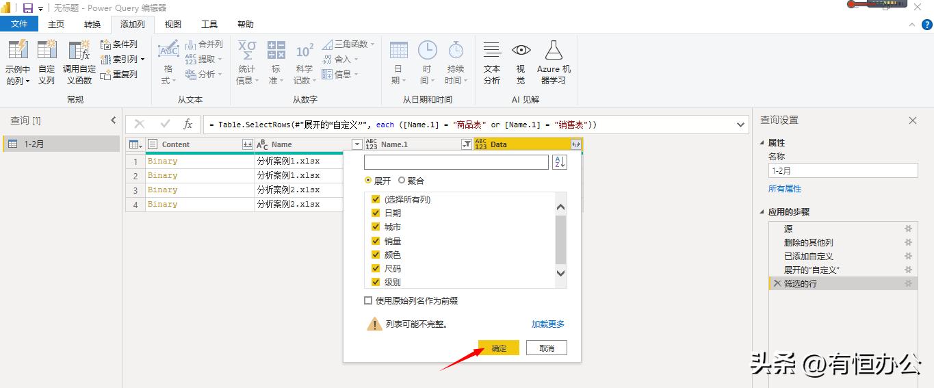This screenshot has width=934, height=388.
Task: Open the Extract (提取) dropdown
Action: click(204, 60)
